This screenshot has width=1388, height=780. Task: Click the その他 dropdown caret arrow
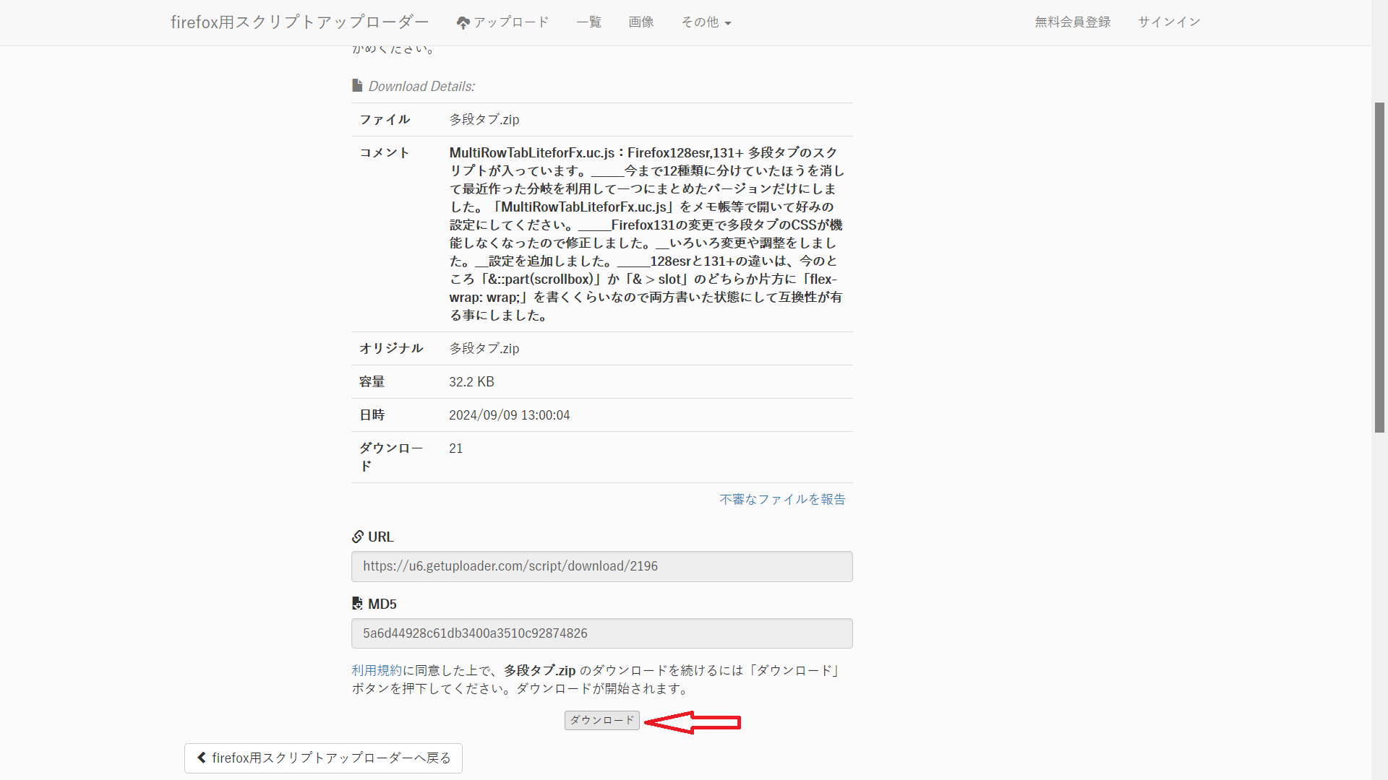[728, 24]
